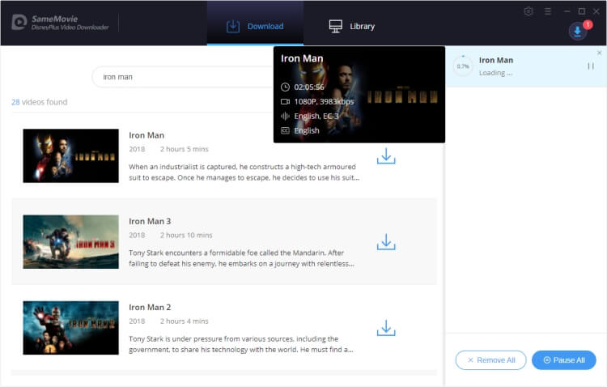Click the popup subtitle English info
Screen dimensions: 607x387
coord(307,130)
